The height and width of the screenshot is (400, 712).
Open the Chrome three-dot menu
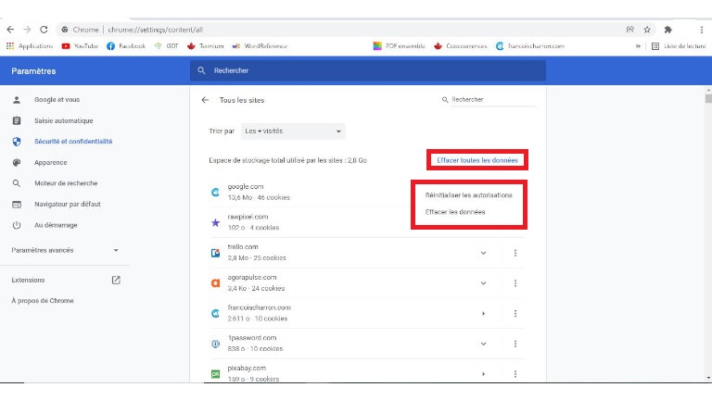tap(702, 30)
